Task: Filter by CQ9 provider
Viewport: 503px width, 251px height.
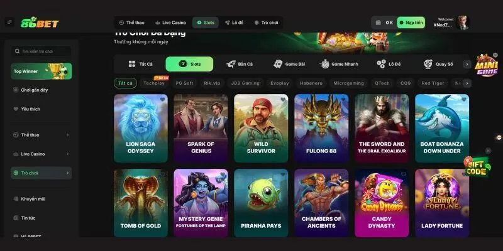Action: point(406,83)
